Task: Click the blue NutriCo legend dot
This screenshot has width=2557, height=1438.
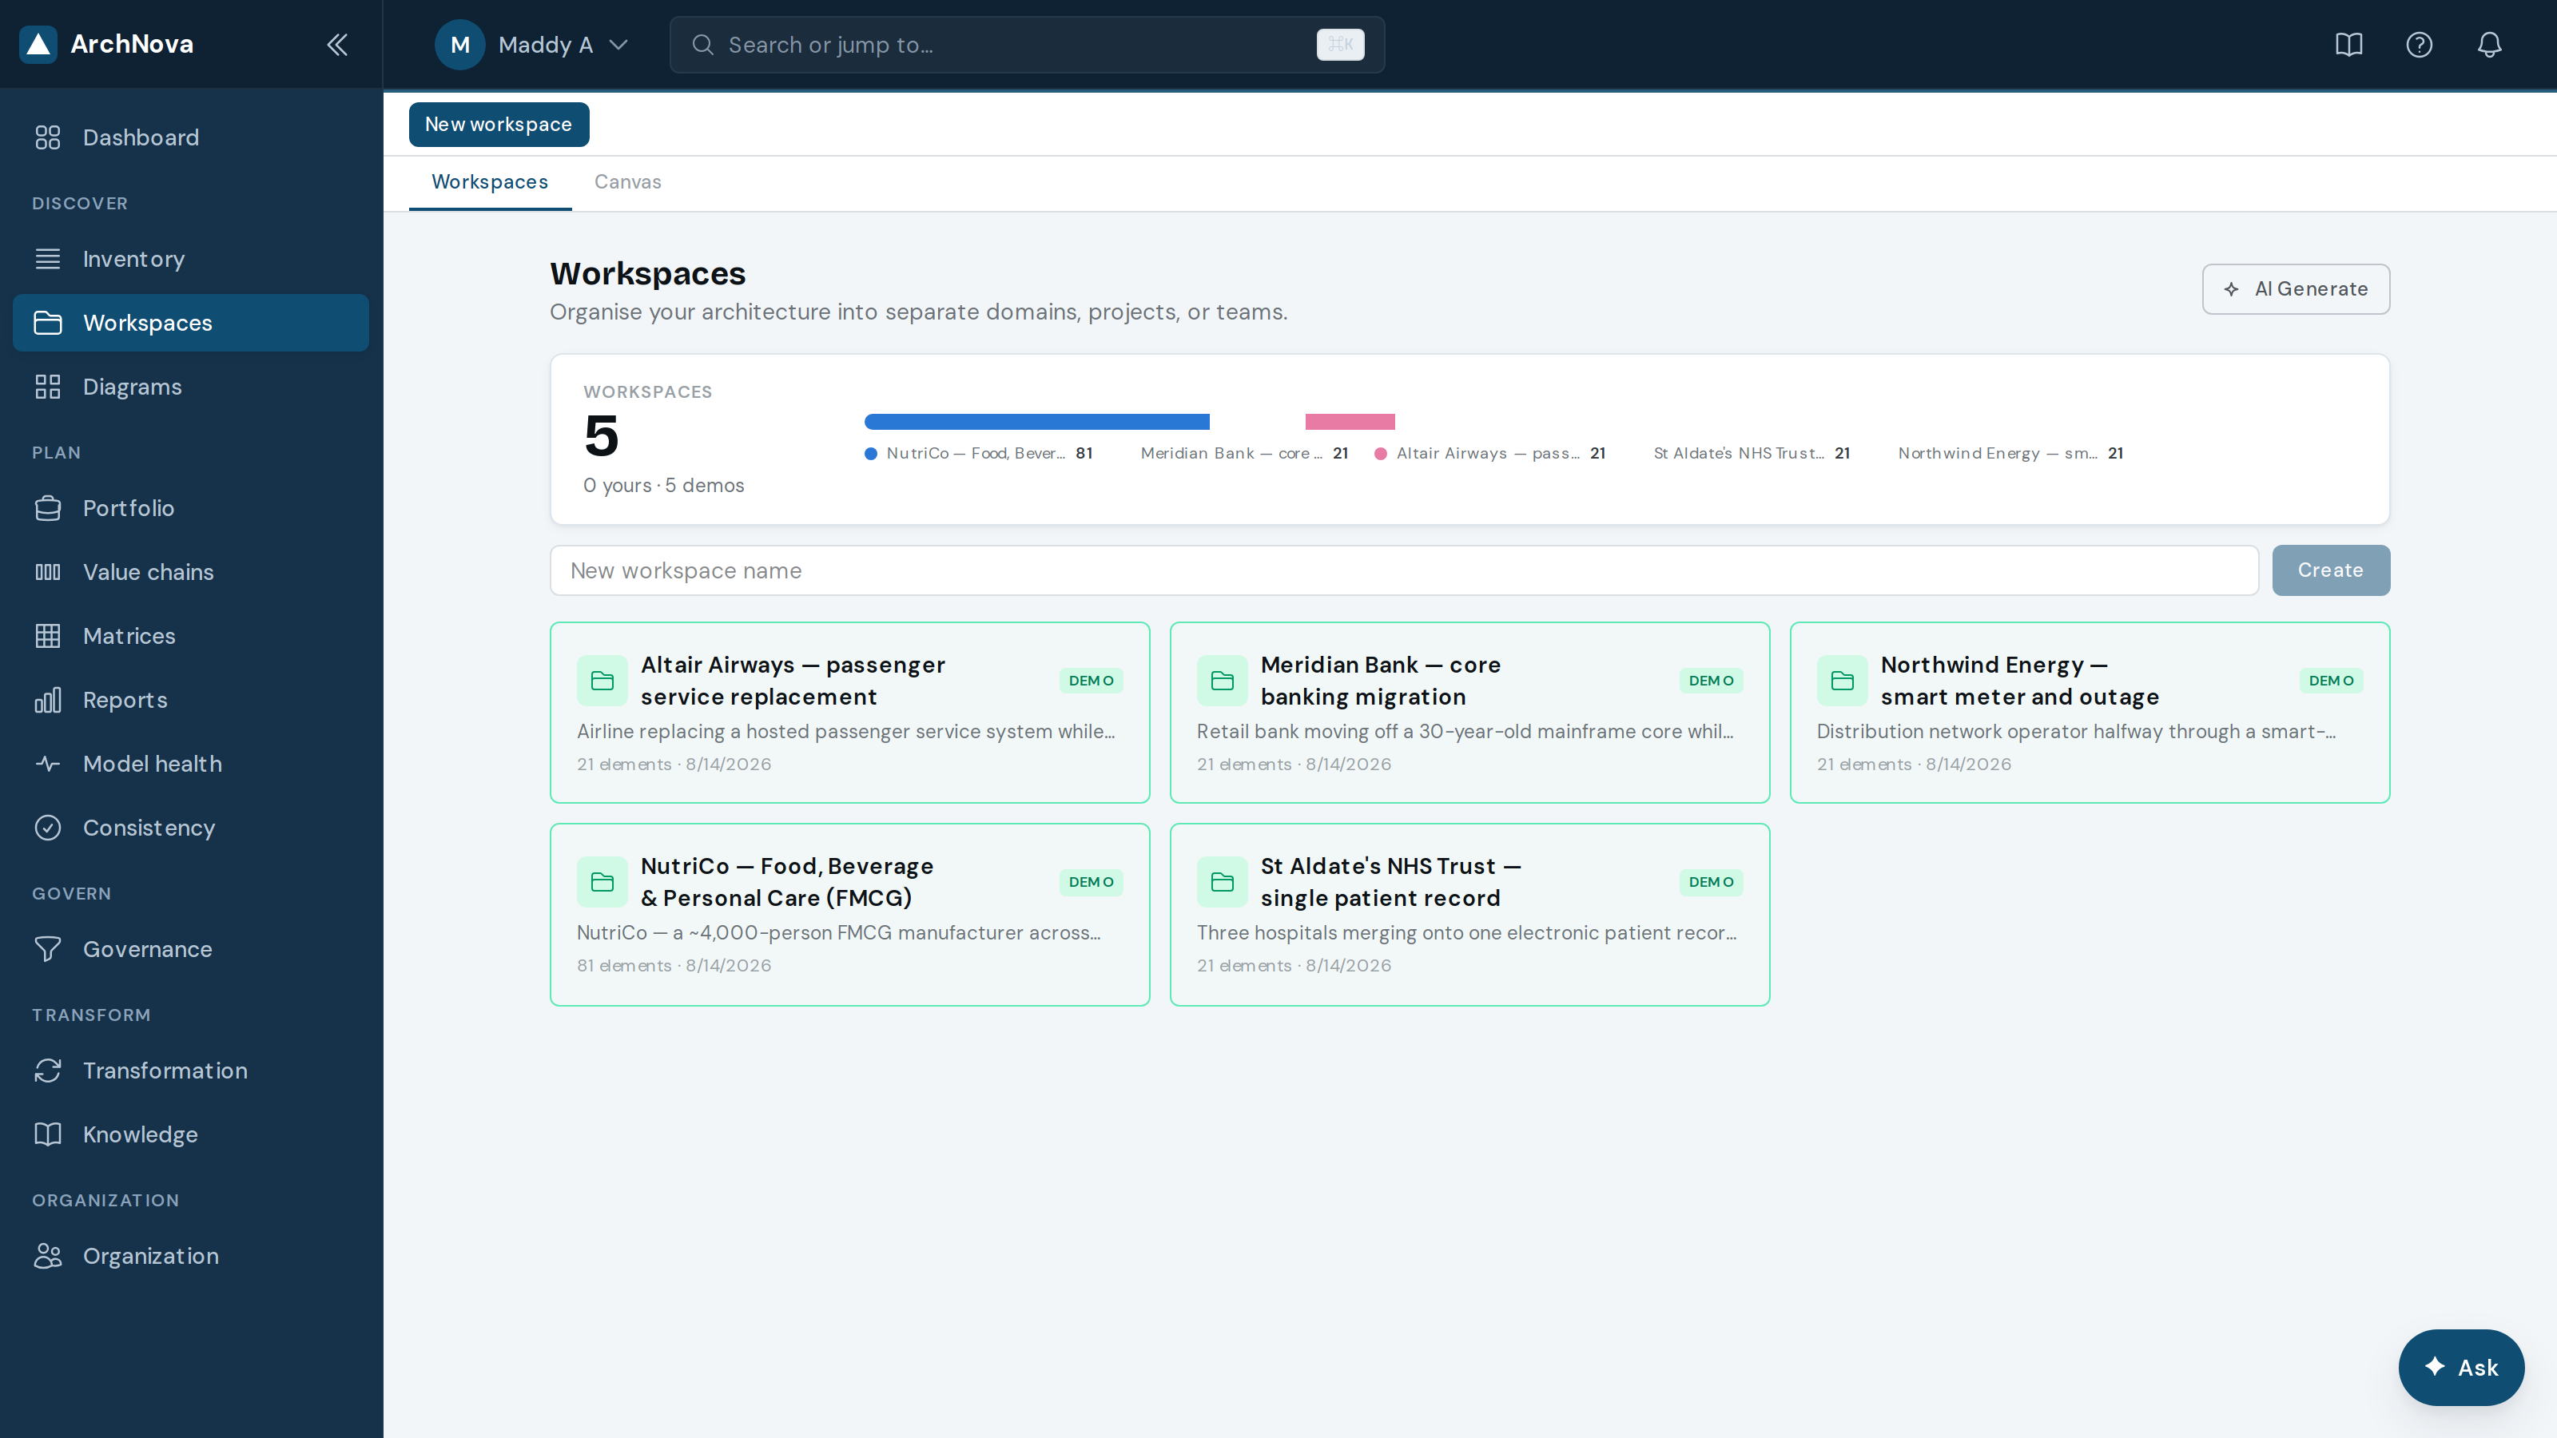Action: (x=870, y=454)
